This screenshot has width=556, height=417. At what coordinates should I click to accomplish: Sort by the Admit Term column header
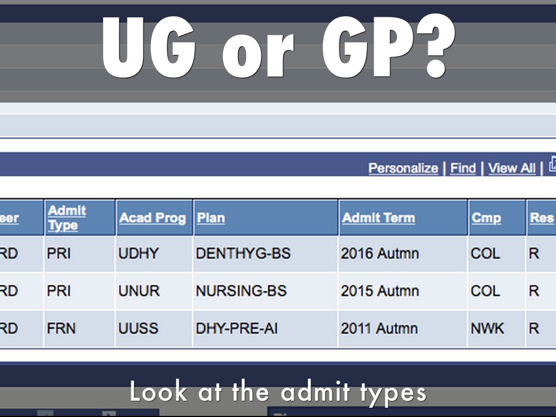[378, 218]
